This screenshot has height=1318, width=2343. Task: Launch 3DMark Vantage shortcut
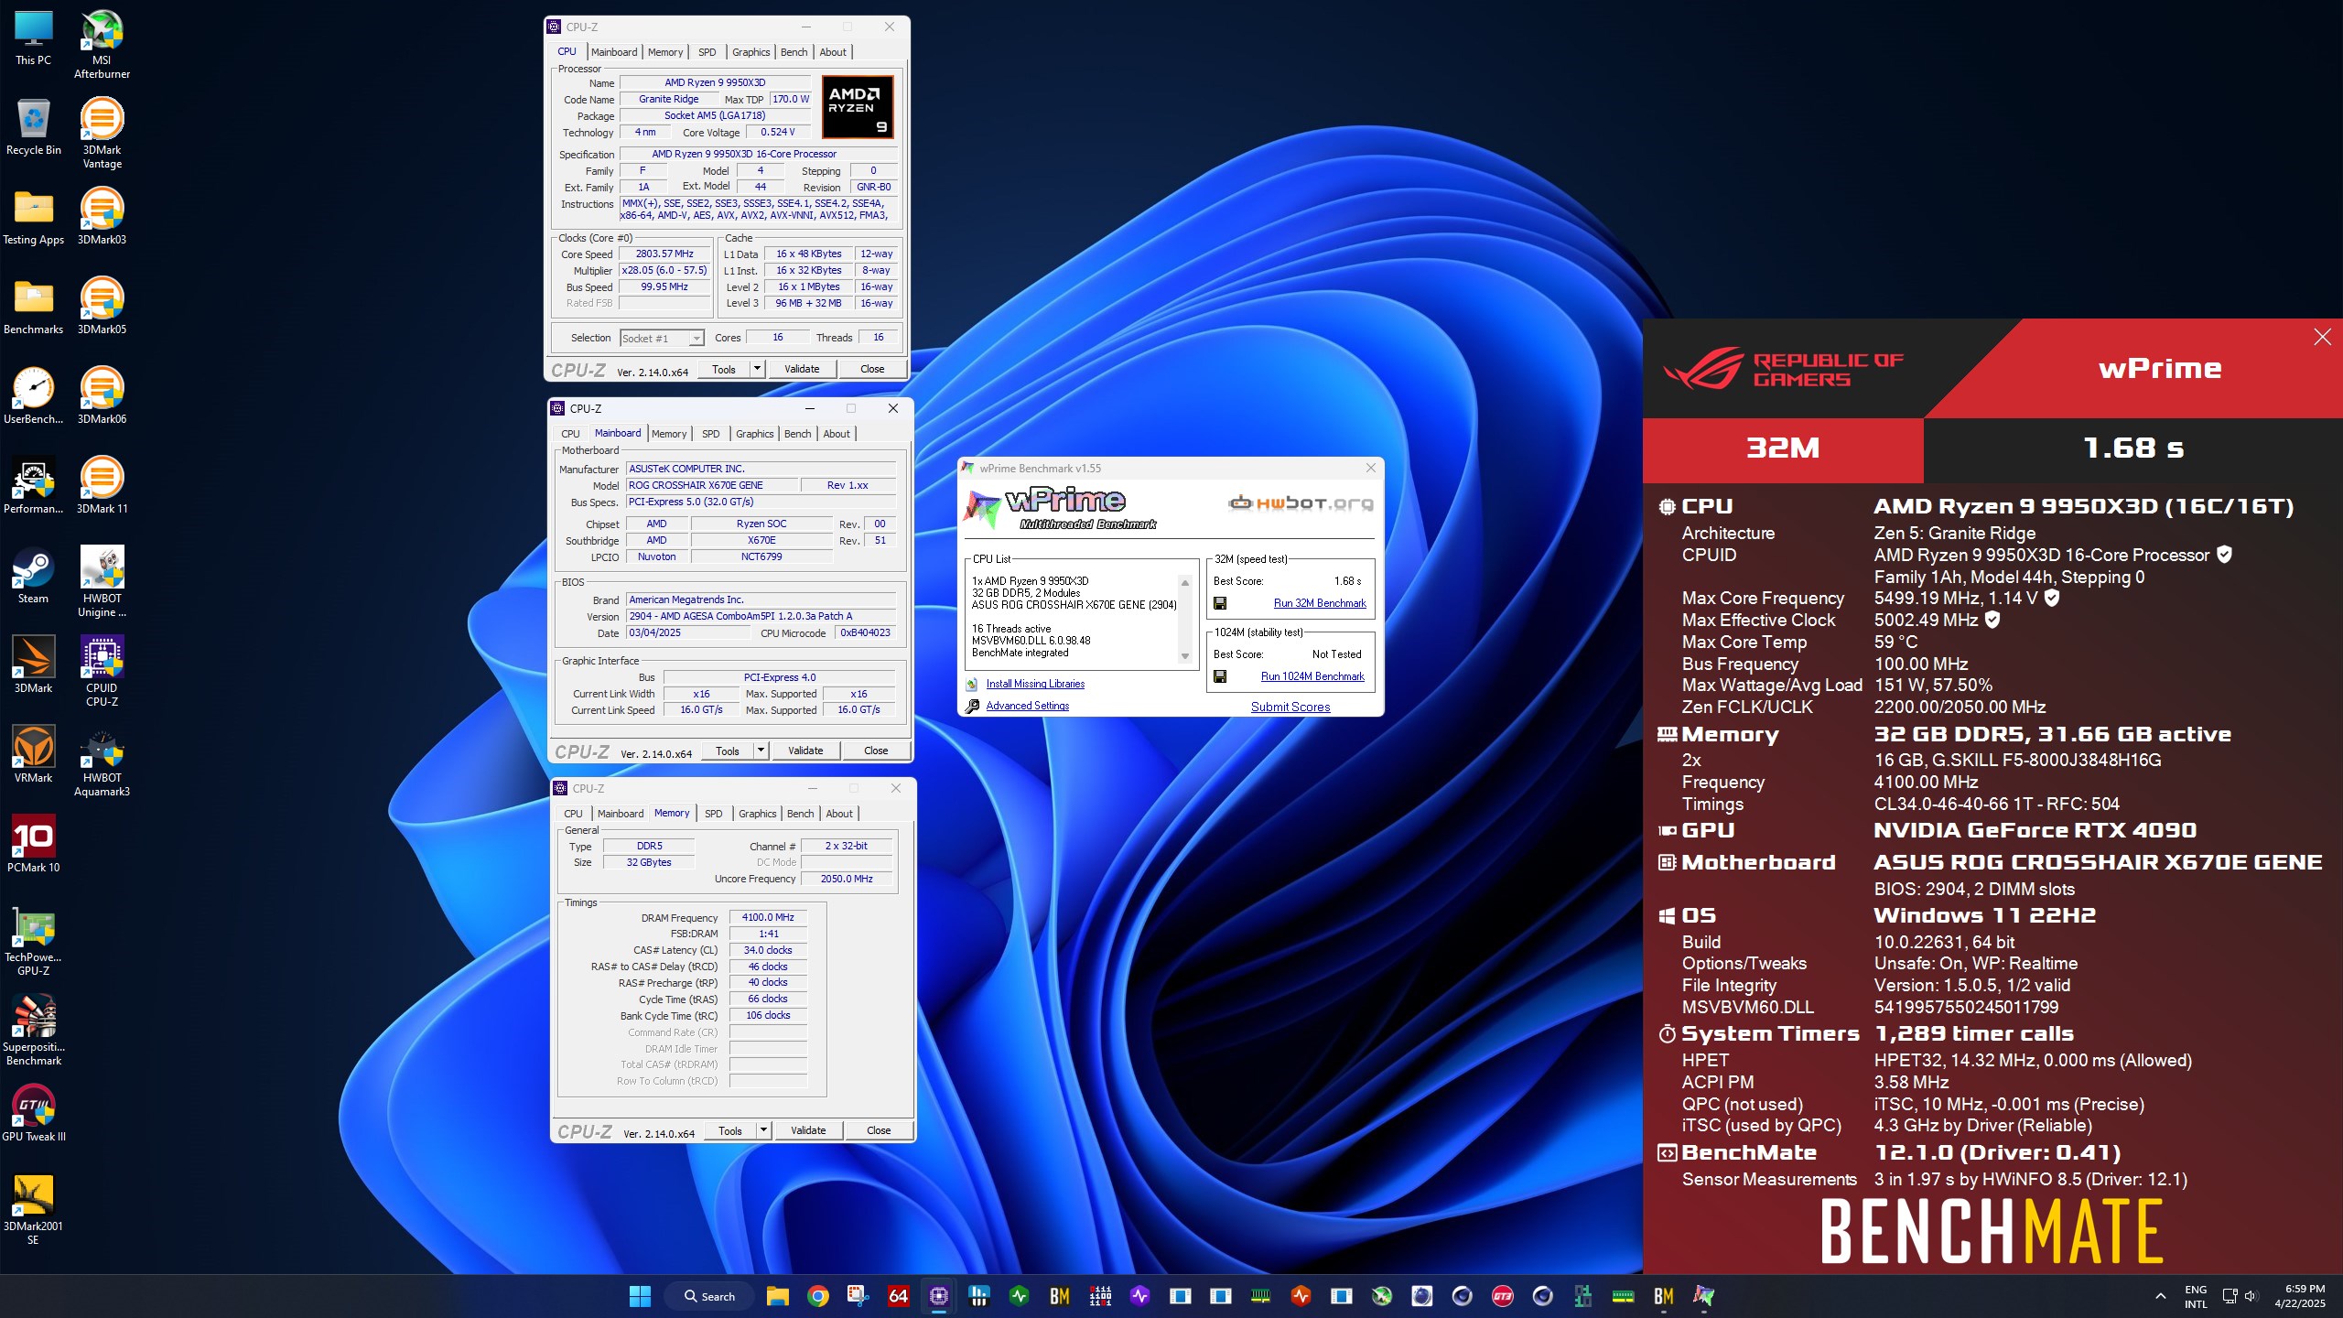(x=102, y=134)
